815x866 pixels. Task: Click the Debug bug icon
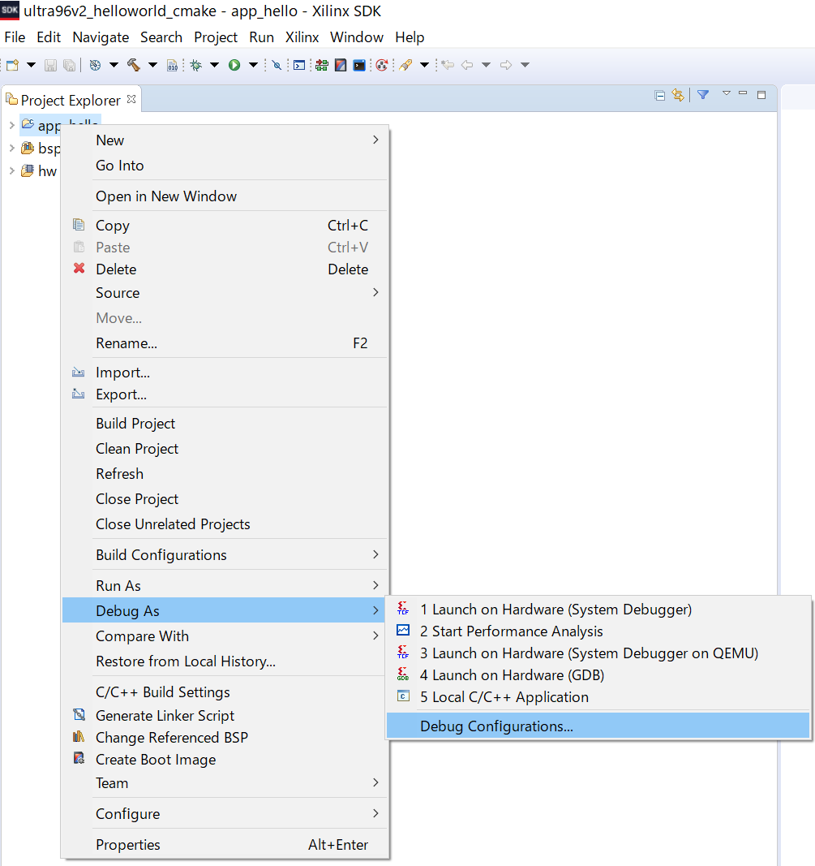196,65
